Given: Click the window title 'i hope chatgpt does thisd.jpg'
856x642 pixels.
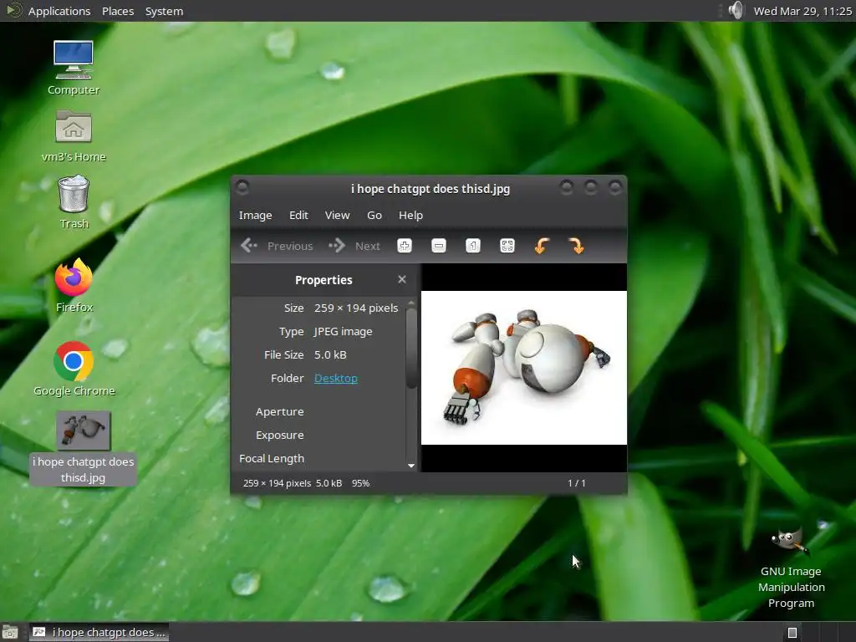Looking at the screenshot, I should tap(431, 189).
